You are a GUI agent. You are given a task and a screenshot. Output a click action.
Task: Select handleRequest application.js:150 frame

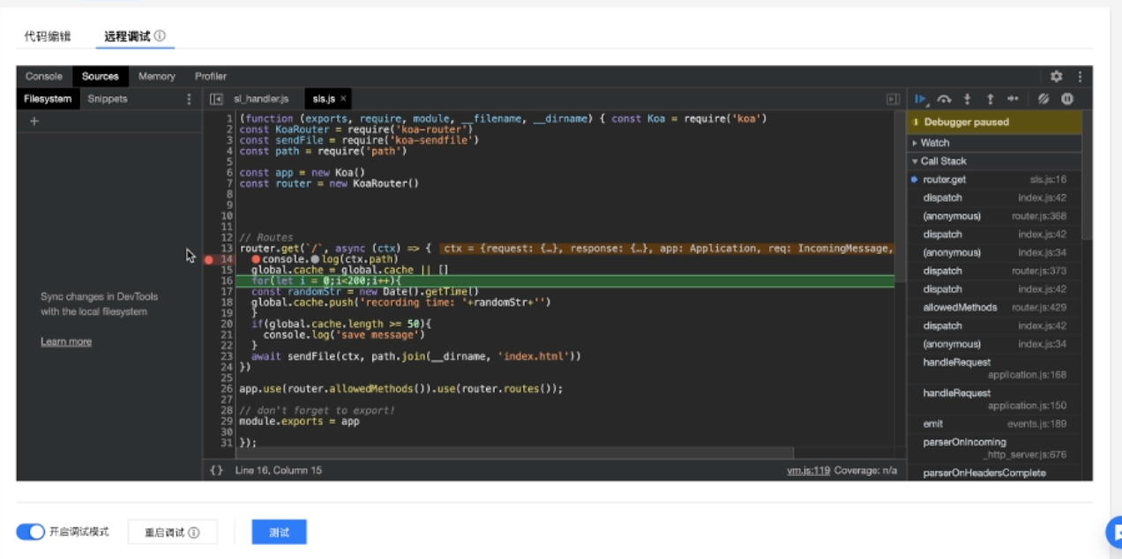tap(993, 399)
